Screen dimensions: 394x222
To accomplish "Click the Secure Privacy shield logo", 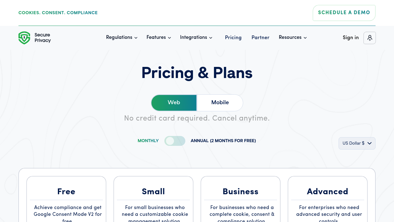I will [24, 38].
